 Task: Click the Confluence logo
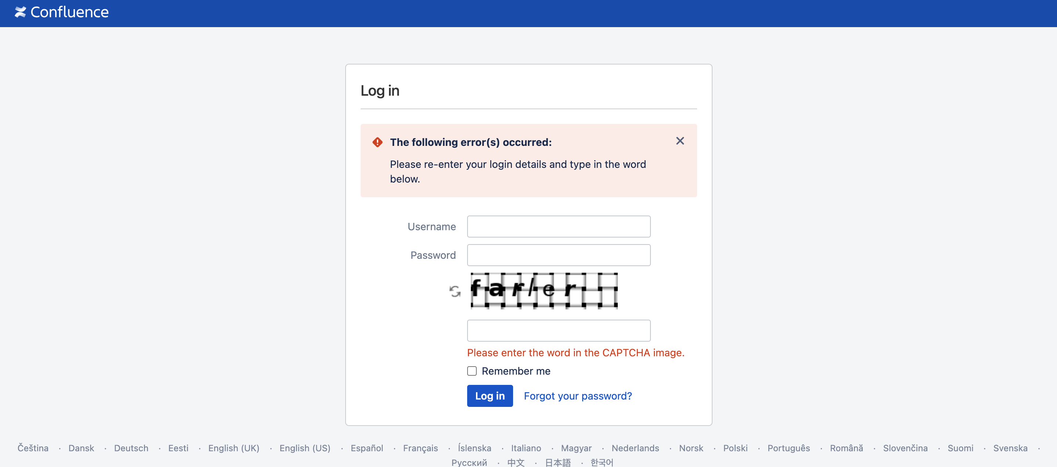point(62,12)
